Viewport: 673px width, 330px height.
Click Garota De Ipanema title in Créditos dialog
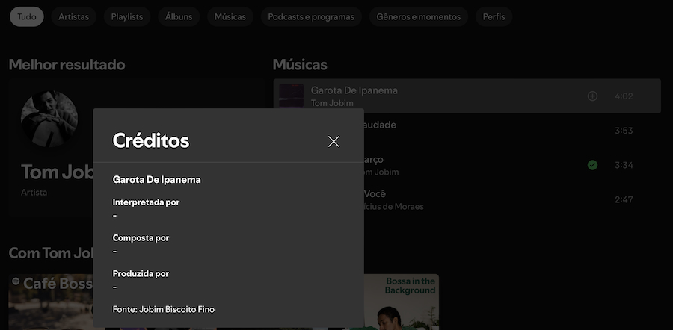coord(157,180)
